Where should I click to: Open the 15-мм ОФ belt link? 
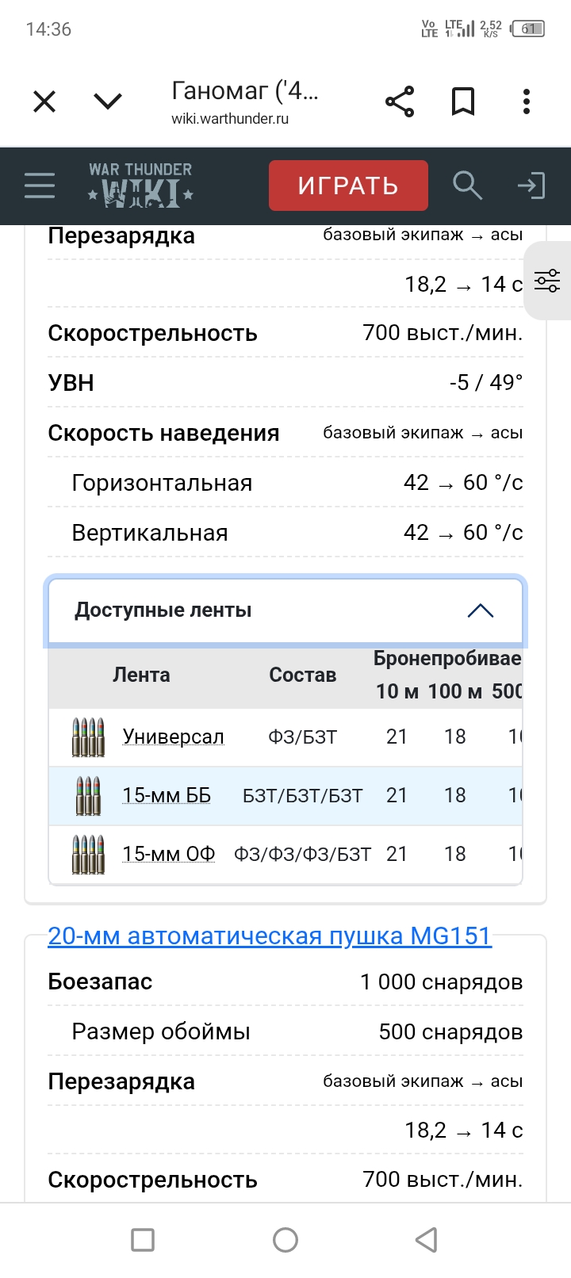click(168, 854)
